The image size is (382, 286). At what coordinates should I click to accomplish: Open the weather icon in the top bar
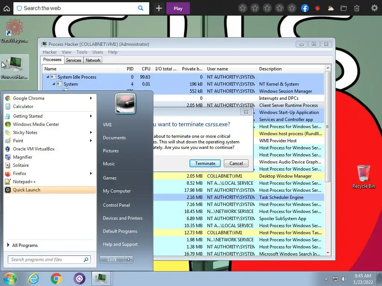point(331,9)
